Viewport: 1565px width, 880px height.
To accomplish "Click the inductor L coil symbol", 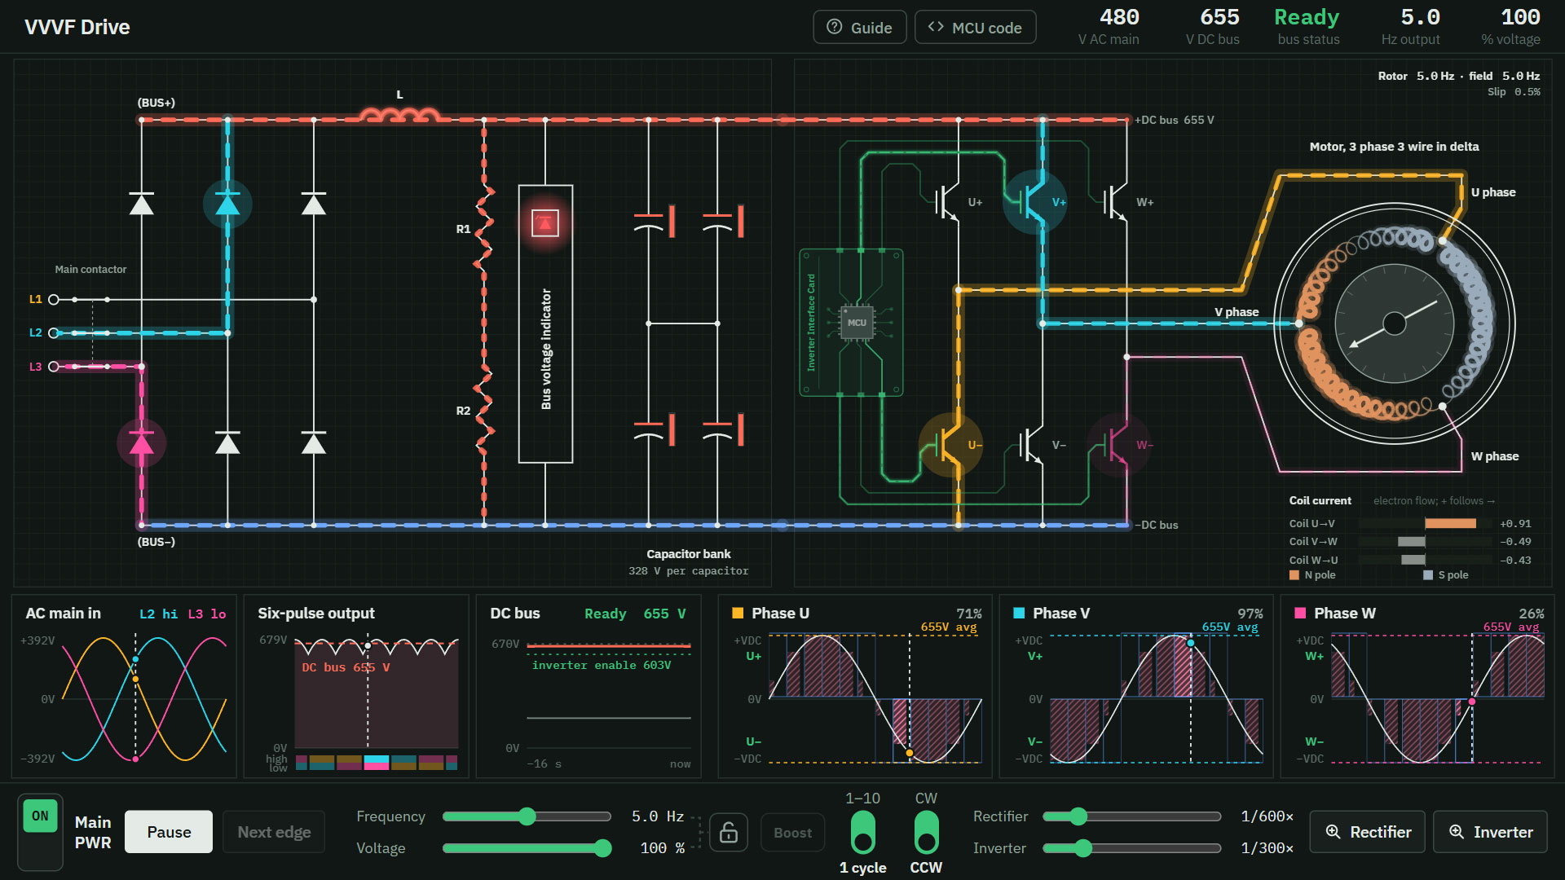I will tap(399, 115).
